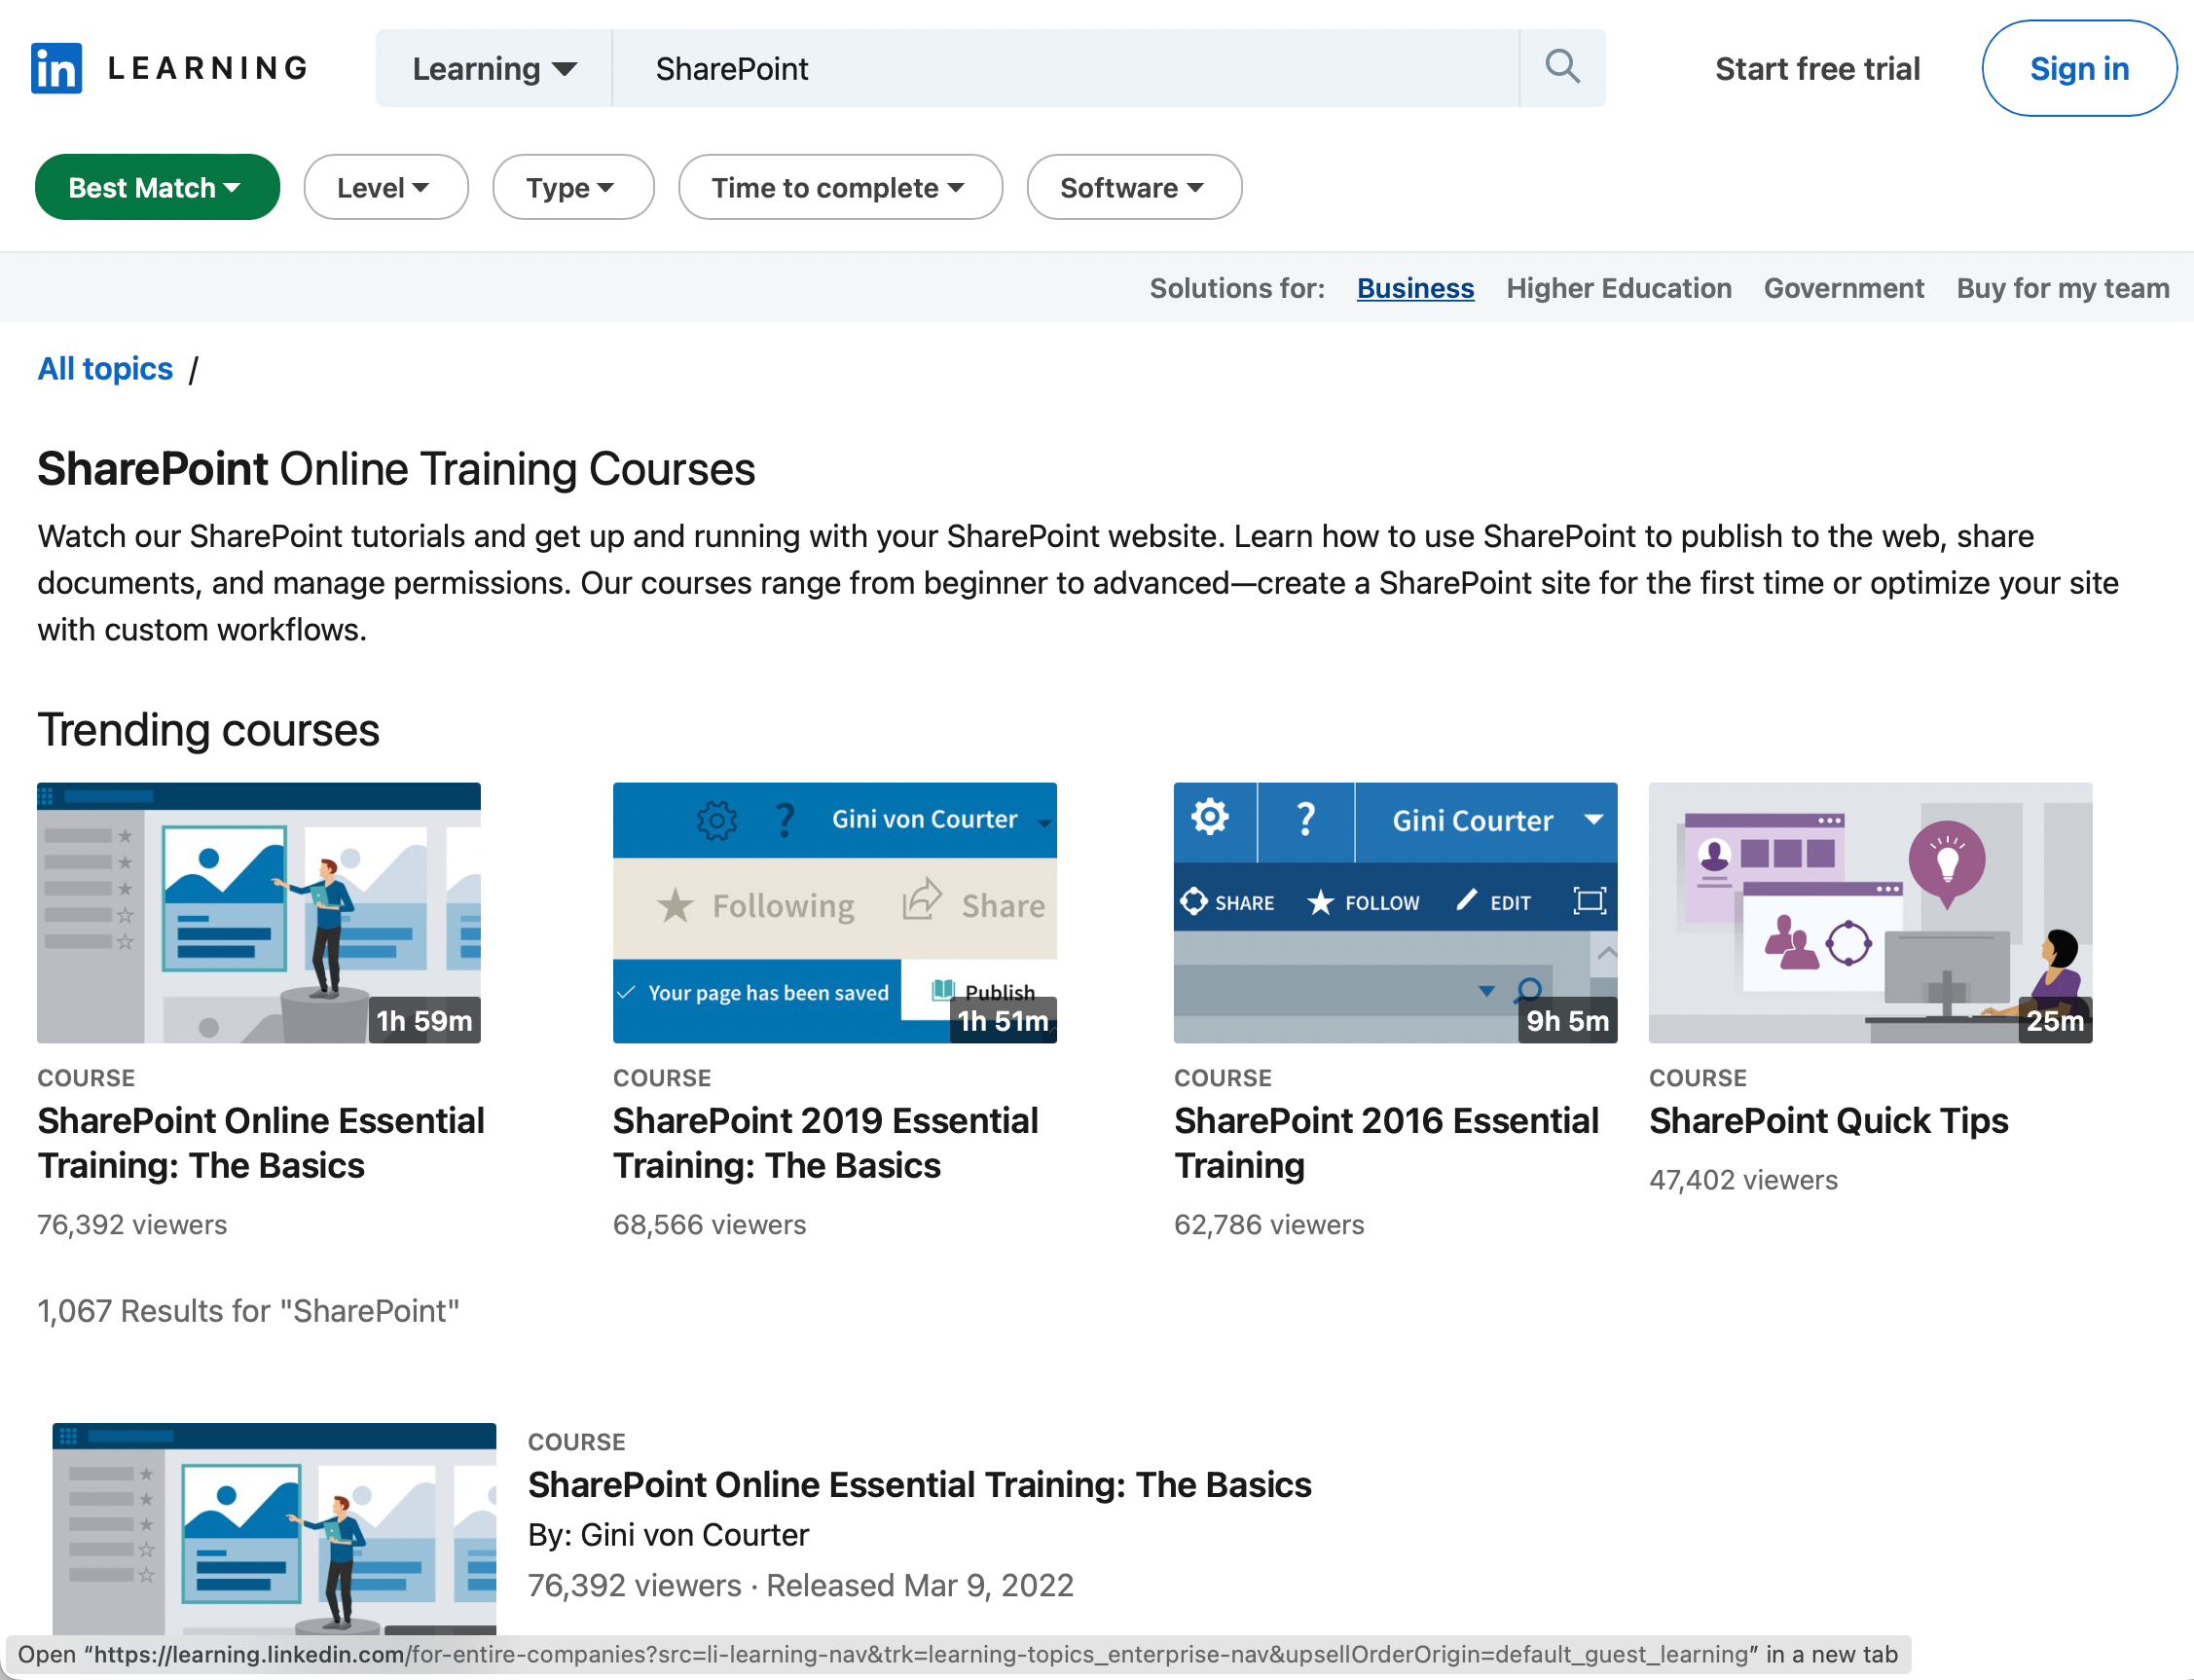Expand the Type filter
Image resolution: width=2194 pixels, height=1680 pixels.
pos(573,187)
